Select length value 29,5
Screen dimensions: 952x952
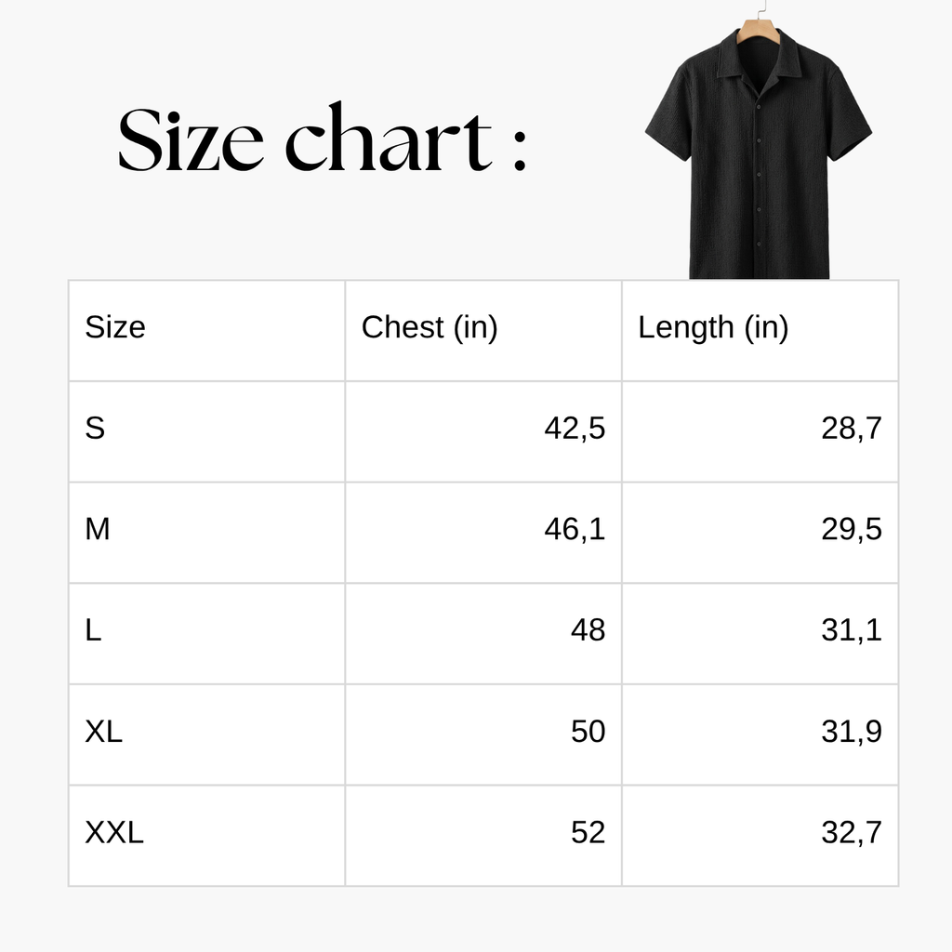[x=852, y=529]
